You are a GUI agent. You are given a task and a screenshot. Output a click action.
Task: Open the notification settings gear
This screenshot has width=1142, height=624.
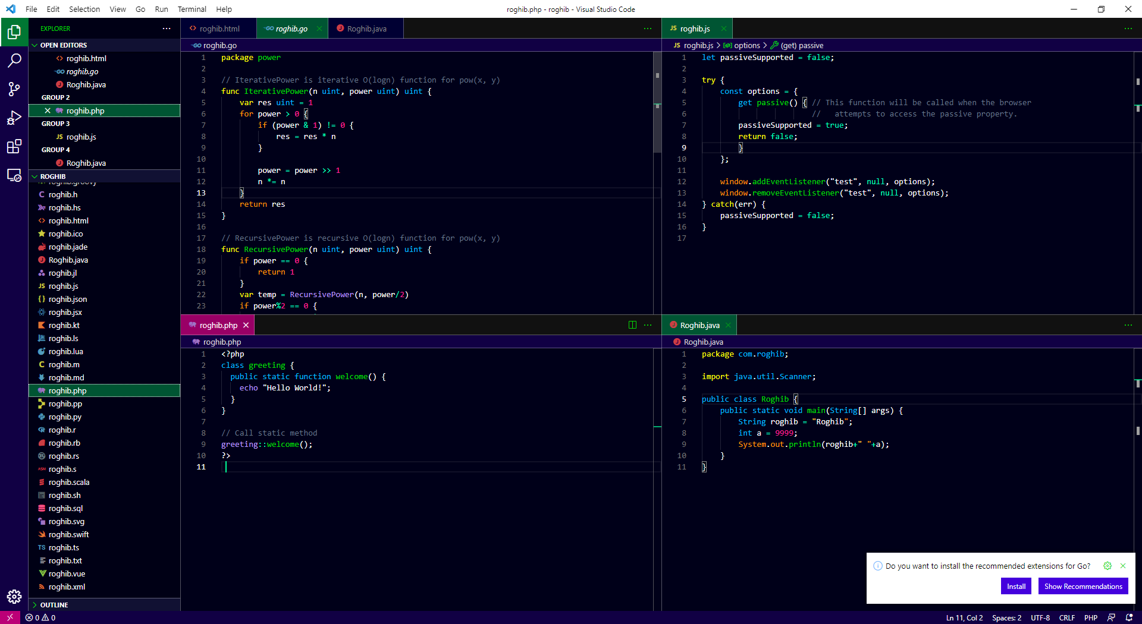coord(1107,566)
